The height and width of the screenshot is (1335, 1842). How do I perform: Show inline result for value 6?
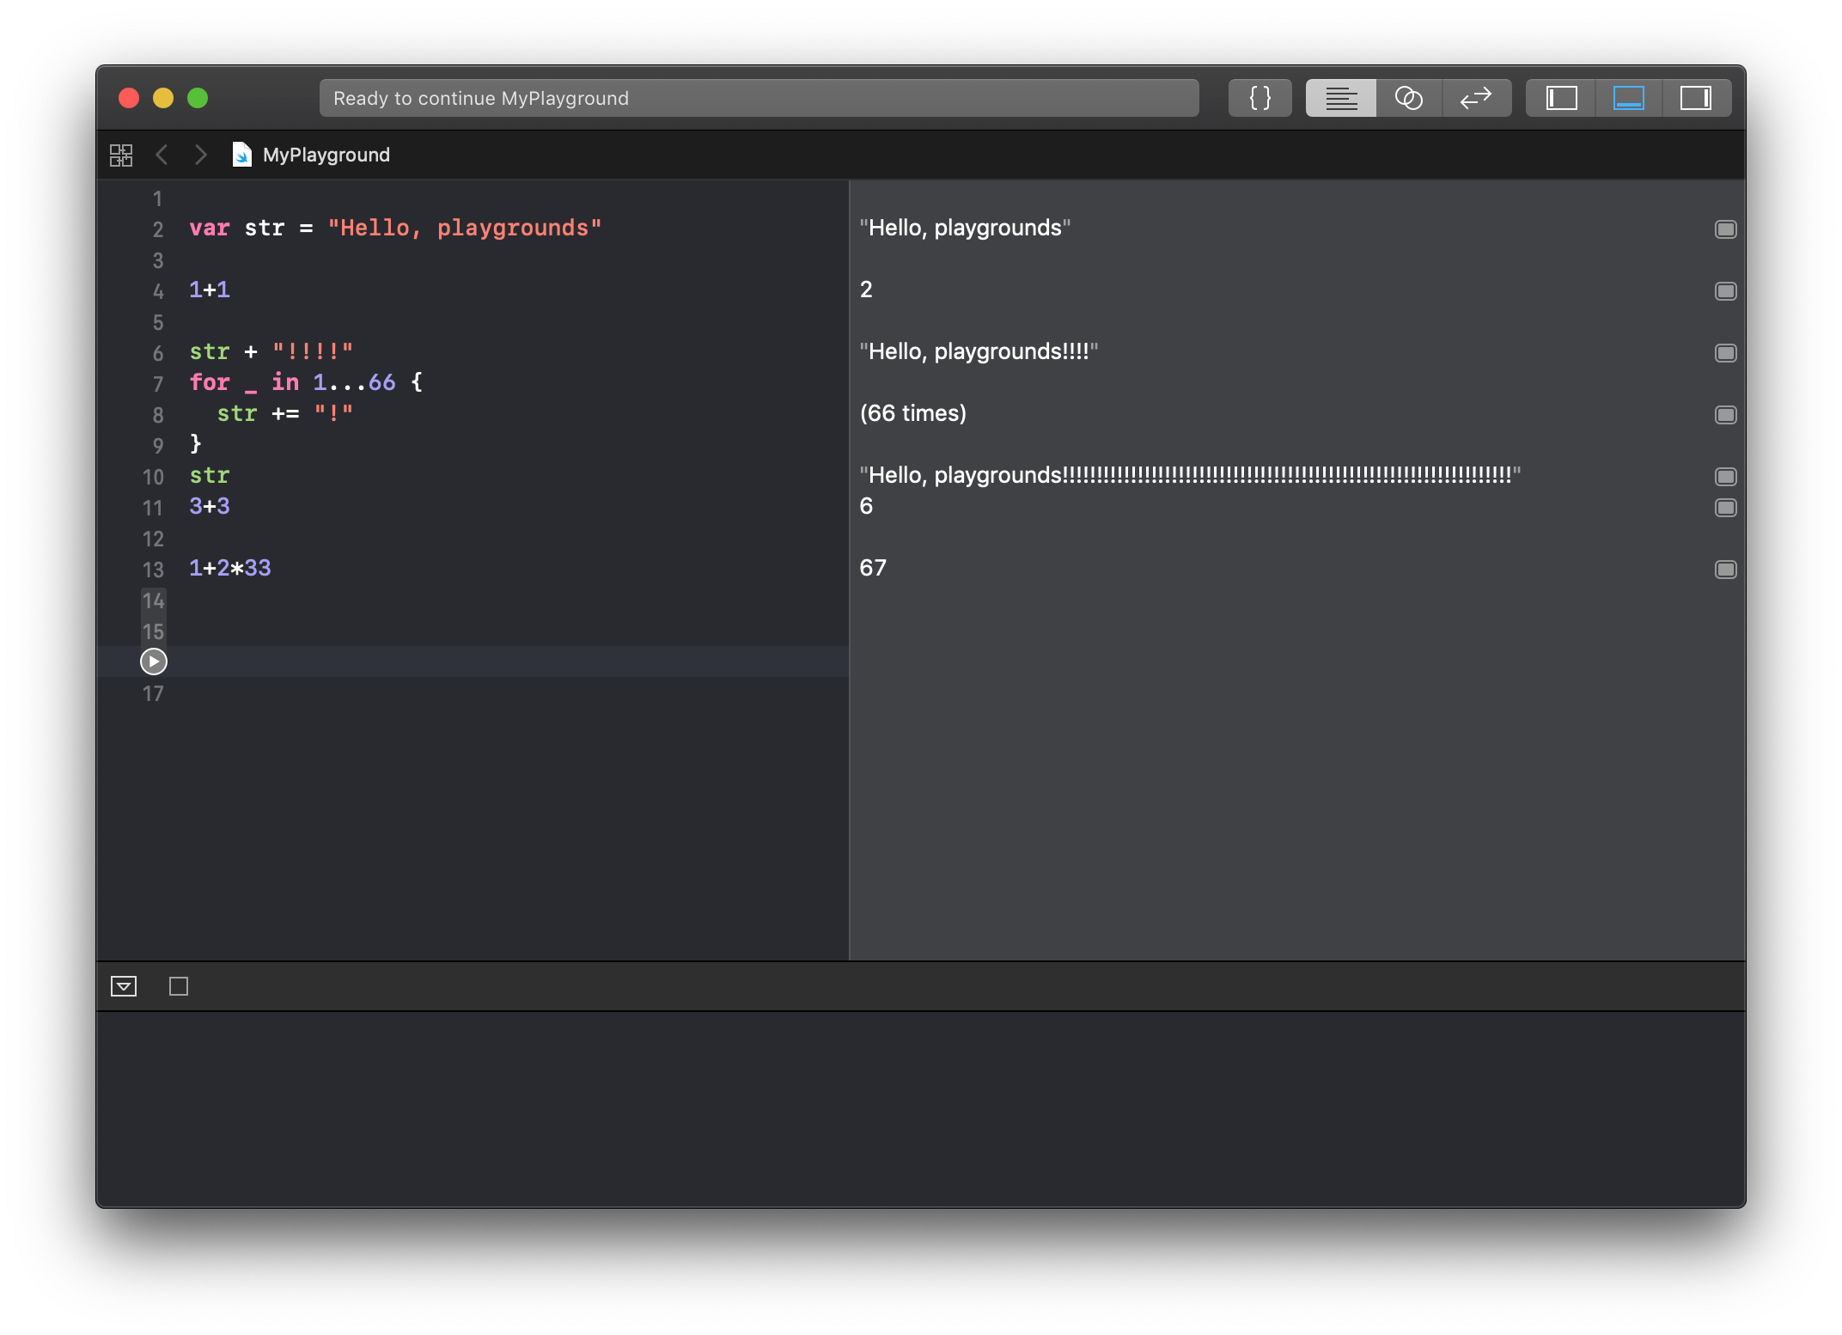[1725, 508]
